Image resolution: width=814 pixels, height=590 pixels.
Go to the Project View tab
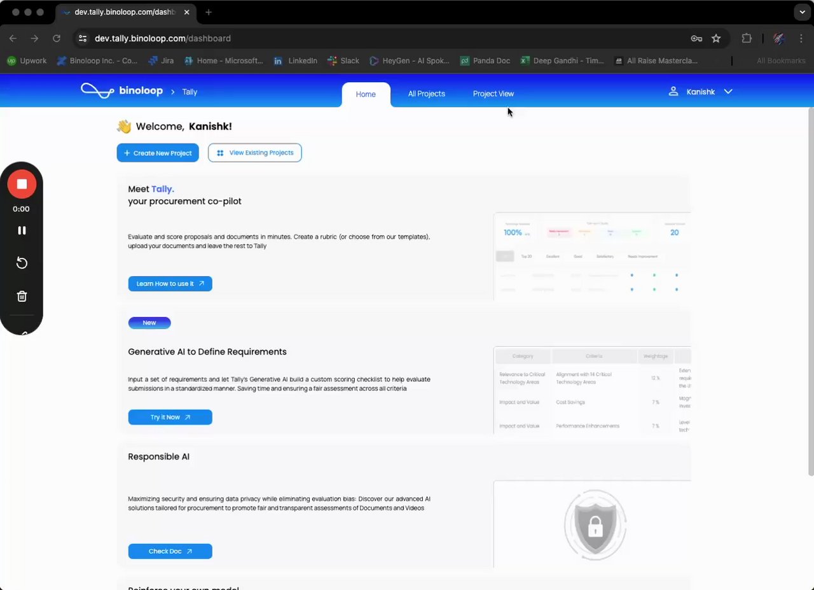point(493,94)
